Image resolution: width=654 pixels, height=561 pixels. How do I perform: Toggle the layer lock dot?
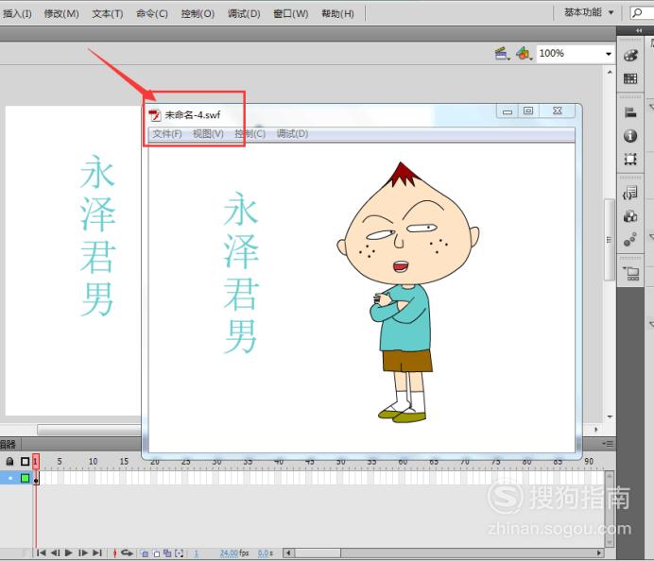click(x=10, y=478)
